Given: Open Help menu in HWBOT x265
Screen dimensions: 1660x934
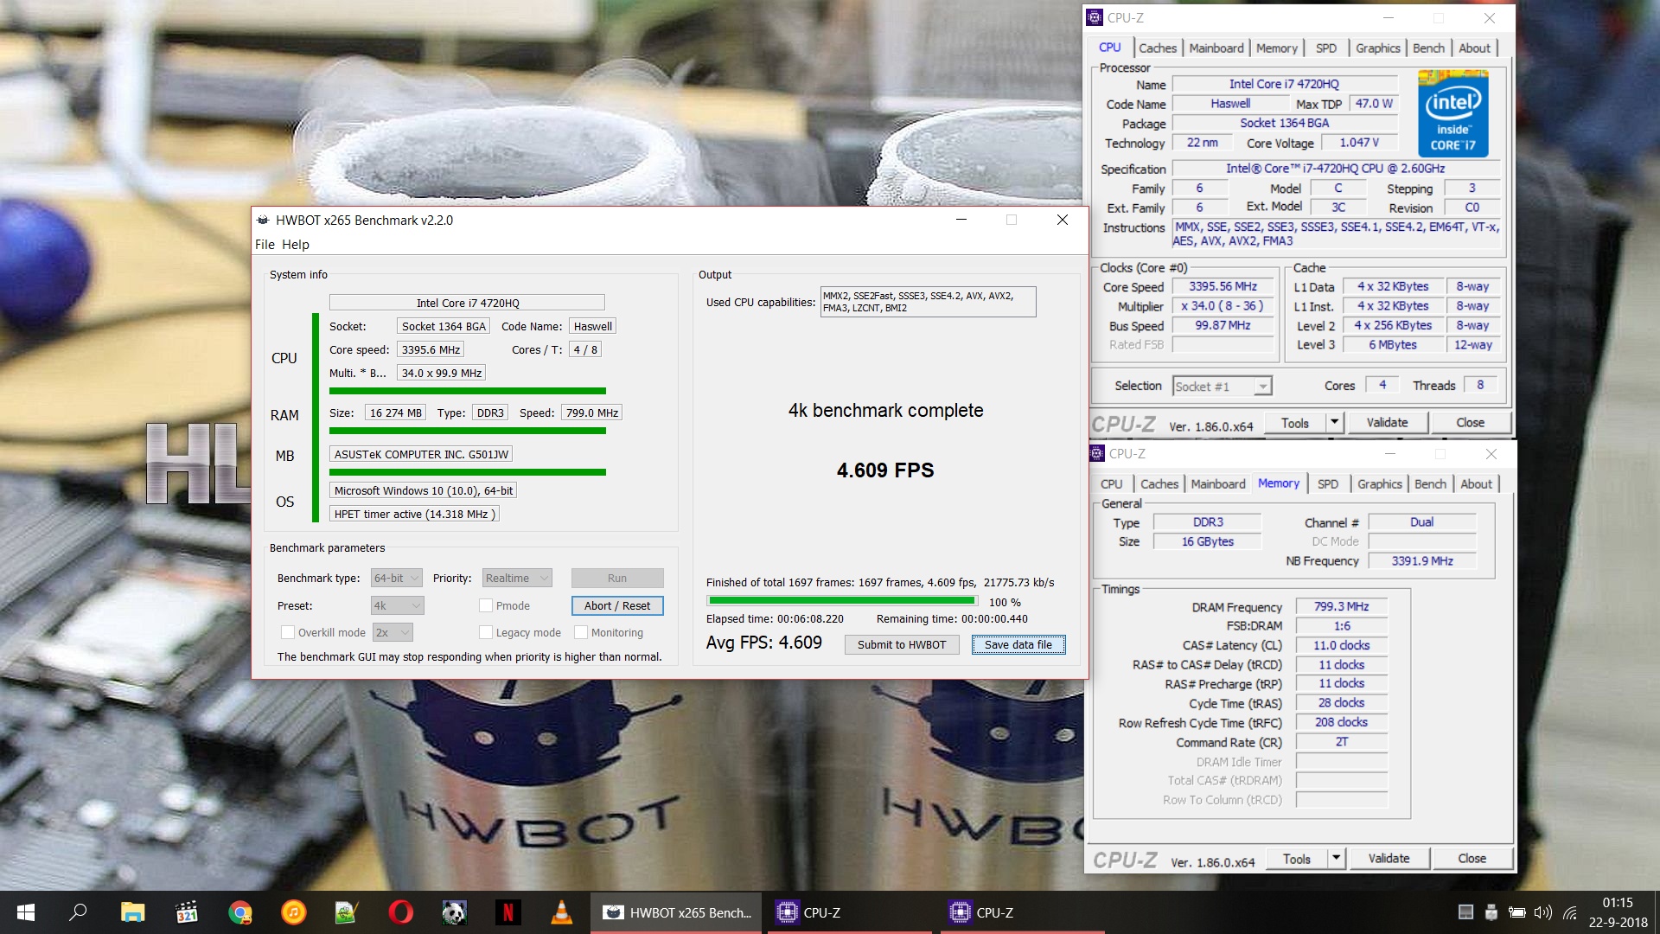Looking at the screenshot, I should click(x=296, y=245).
